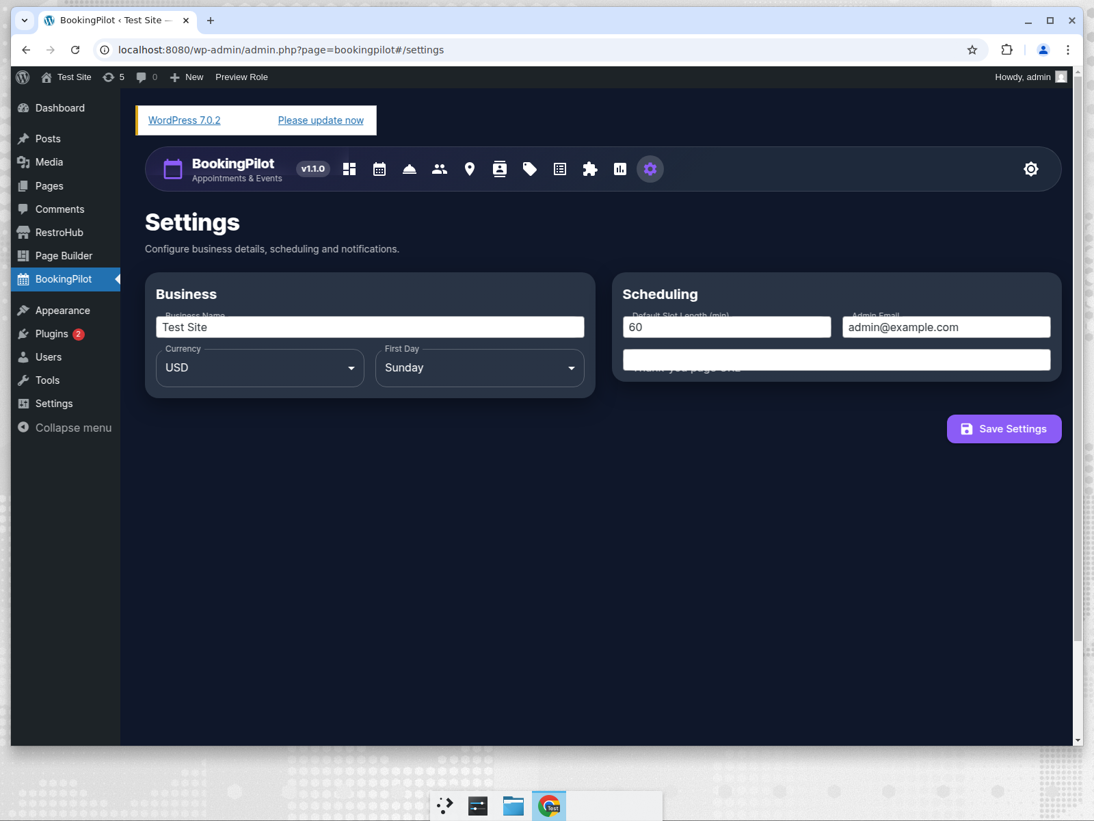Image resolution: width=1094 pixels, height=821 pixels.
Task: Close the BookingPilot browser tab
Action: coord(186,21)
